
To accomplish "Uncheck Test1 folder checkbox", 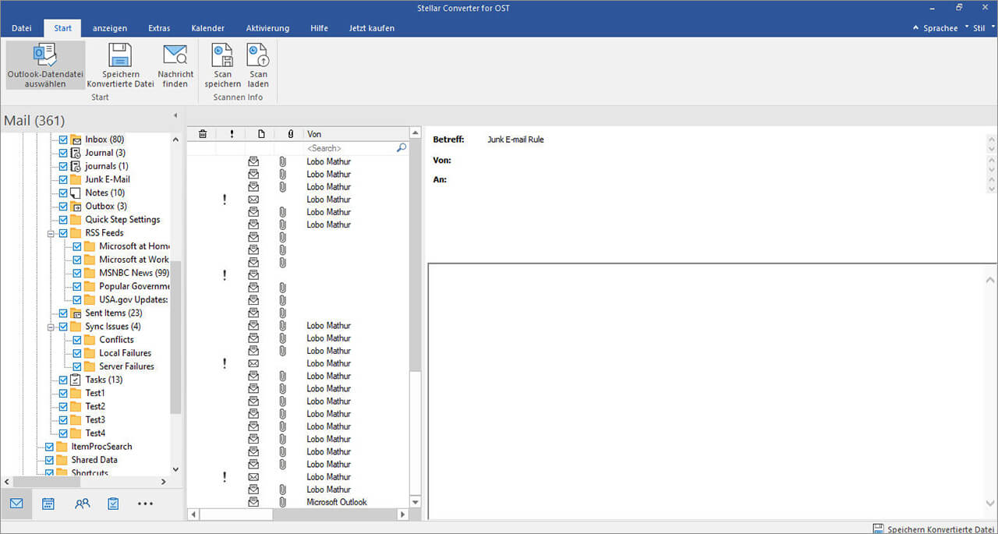I will [x=64, y=393].
